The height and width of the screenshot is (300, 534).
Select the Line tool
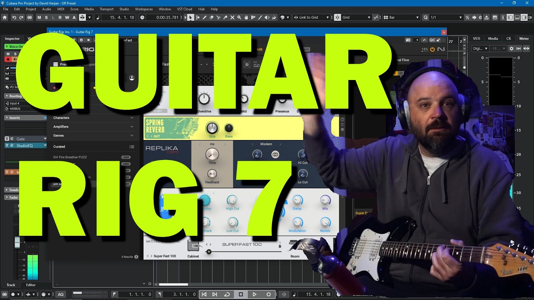[260, 17]
